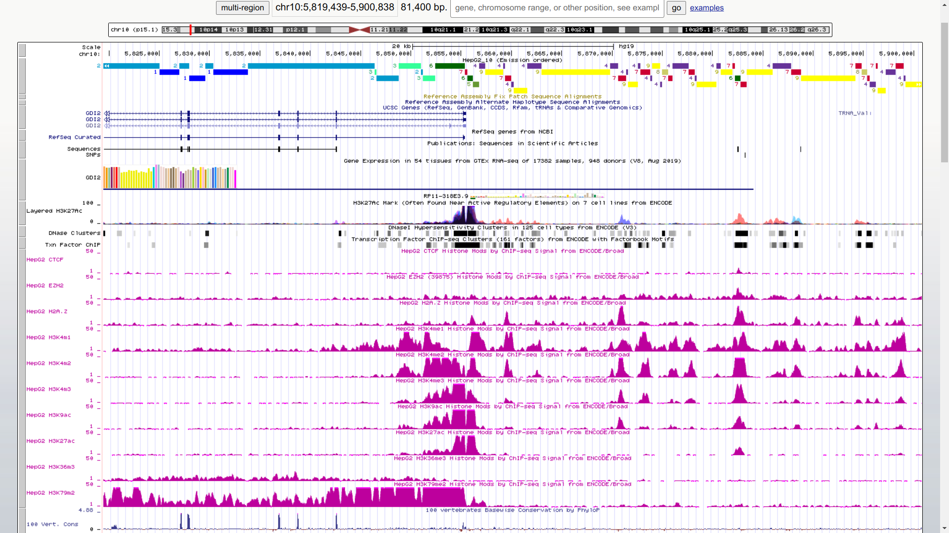Viewport: 949px width, 533px height.
Task: Click a SNP tick mark in the SNPs track
Action: click(x=745, y=154)
